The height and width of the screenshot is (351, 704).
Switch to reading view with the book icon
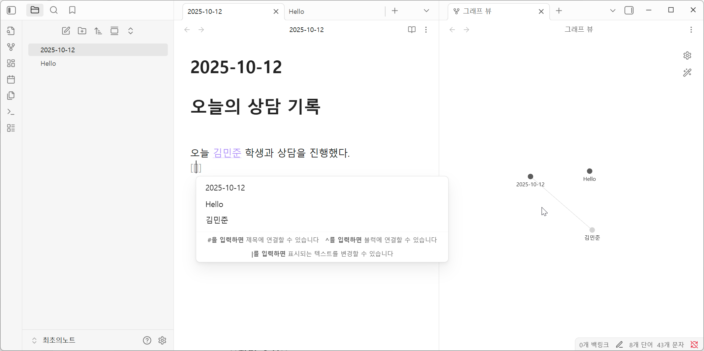pos(411,30)
